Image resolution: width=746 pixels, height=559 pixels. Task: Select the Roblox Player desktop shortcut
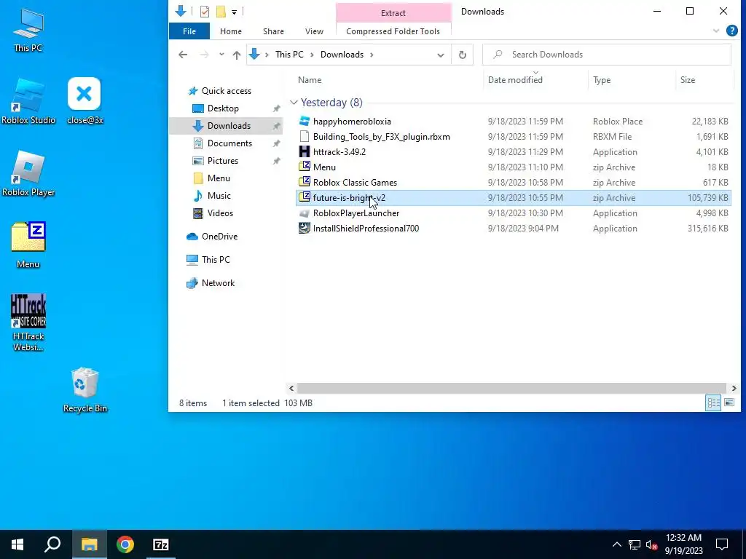pyautogui.click(x=28, y=173)
